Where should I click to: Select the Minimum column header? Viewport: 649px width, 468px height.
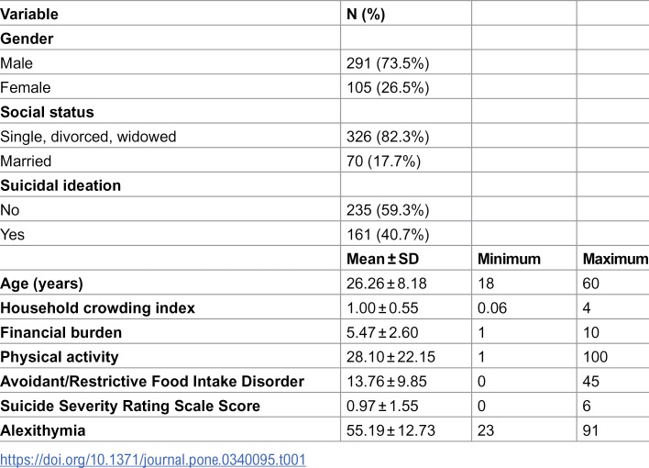509,259
